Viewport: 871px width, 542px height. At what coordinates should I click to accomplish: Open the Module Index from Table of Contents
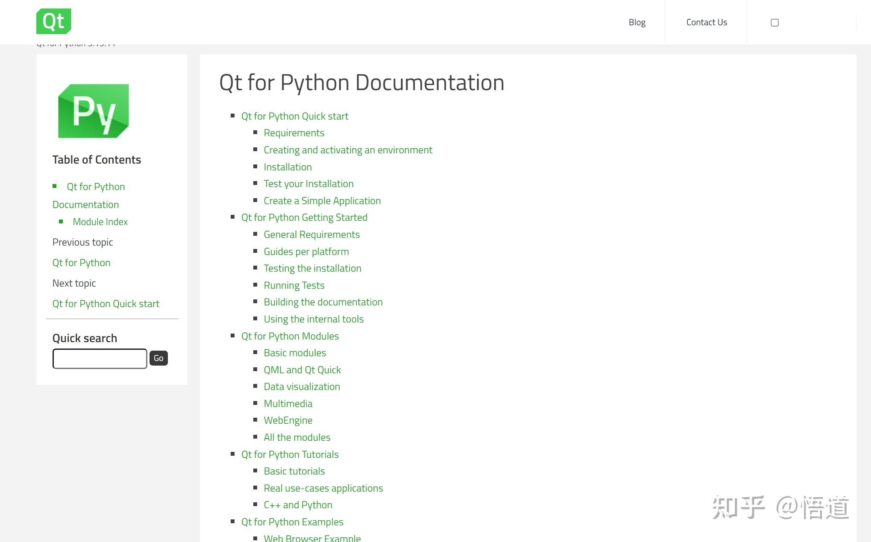pos(100,222)
